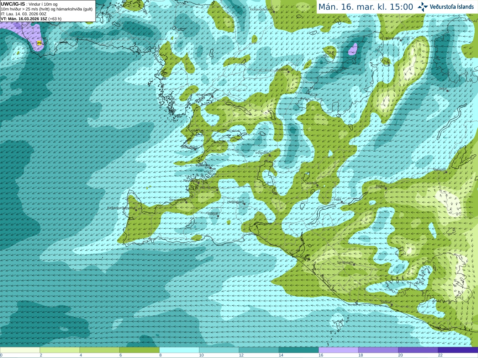The width and height of the screenshot is (478, 358).
Task: Click the Hvanneyri station label
Action: [x=204, y=95]
